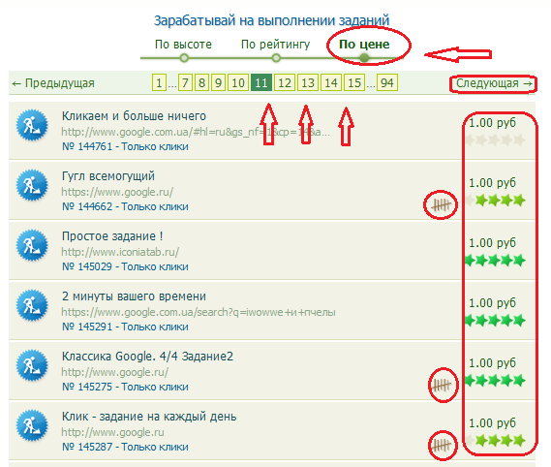
Task: Click the http://www.google.ru/ URL of Классика Google
Action: (x=115, y=372)
